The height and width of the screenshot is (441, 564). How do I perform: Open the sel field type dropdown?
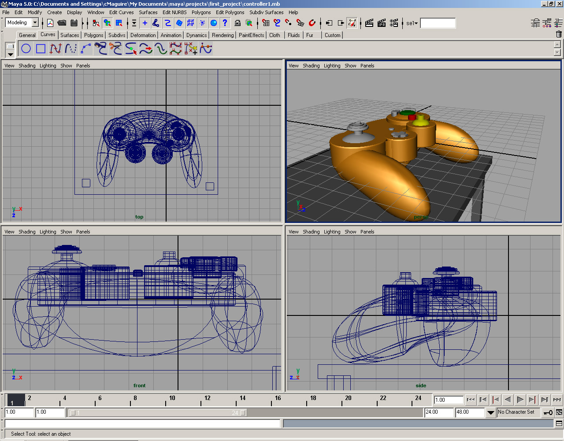click(x=412, y=23)
